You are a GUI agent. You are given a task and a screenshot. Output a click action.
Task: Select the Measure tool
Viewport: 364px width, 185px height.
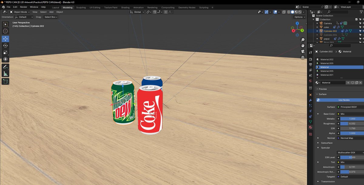coord(5,74)
